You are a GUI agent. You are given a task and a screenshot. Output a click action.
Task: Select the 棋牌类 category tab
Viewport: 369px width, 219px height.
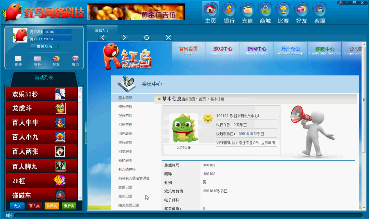69,206
